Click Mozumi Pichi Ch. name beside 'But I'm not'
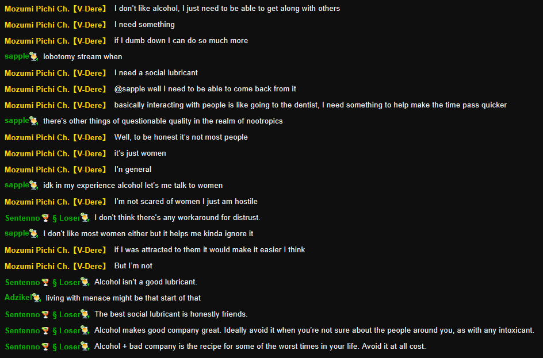Image resolution: width=543 pixels, height=358 pixels. coord(55,265)
